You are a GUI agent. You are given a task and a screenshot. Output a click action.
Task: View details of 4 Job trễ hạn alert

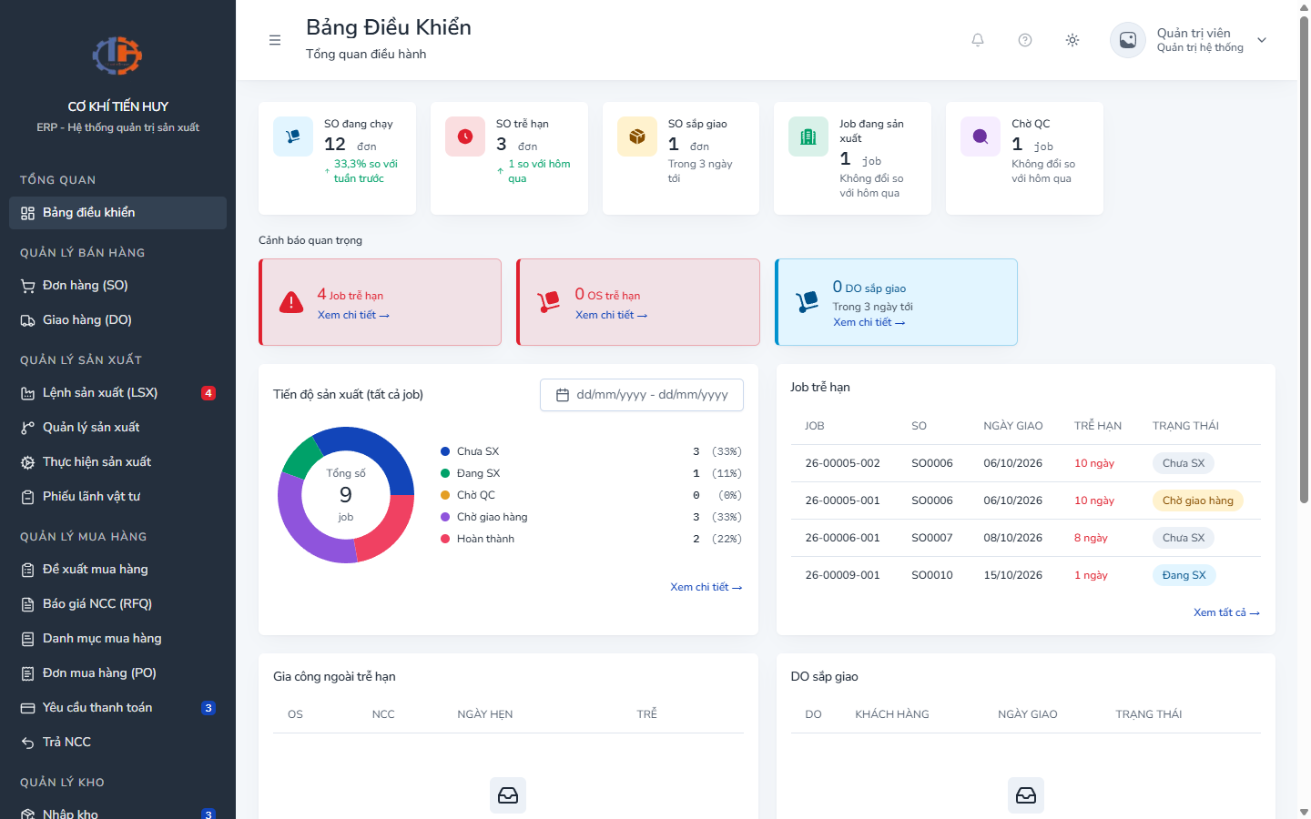click(353, 315)
